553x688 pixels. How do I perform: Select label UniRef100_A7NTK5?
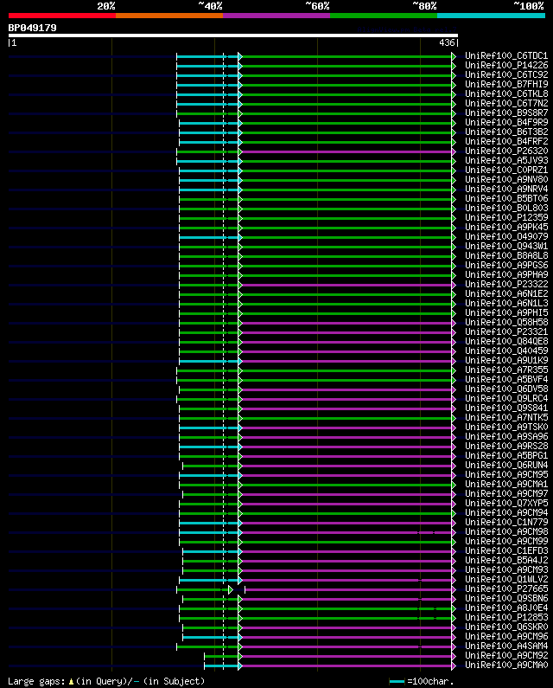(506, 418)
